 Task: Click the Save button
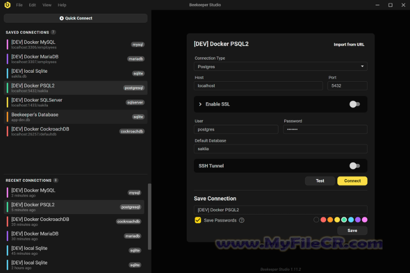point(352,230)
